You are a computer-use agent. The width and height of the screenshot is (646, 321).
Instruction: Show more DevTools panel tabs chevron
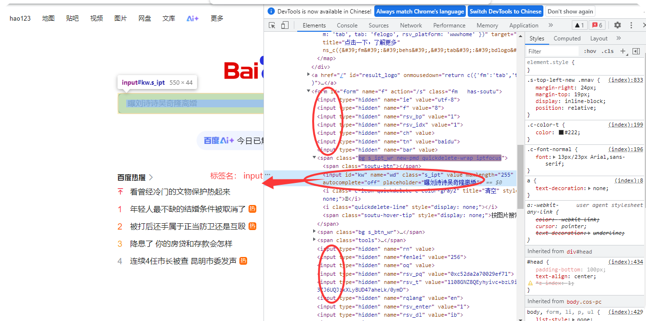click(551, 25)
